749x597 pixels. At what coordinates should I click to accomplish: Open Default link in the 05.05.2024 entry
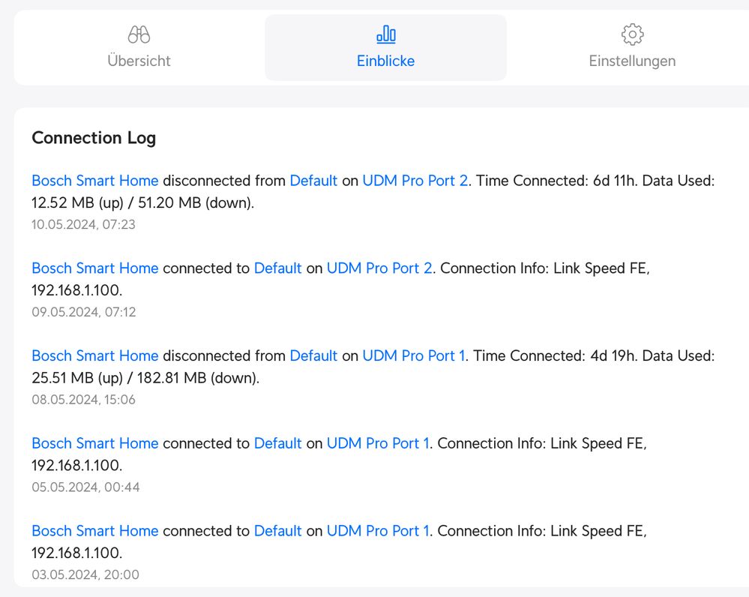pyautogui.click(x=277, y=444)
